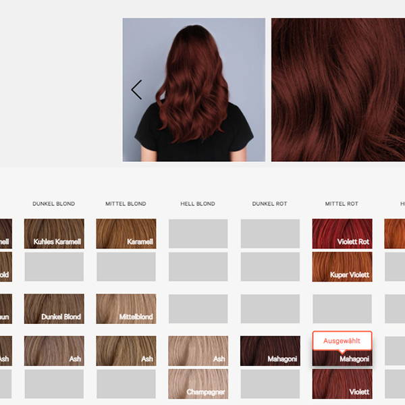Click the MITTEL ROT column heading
This screenshot has width=405, height=405.
[x=342, y=204]
